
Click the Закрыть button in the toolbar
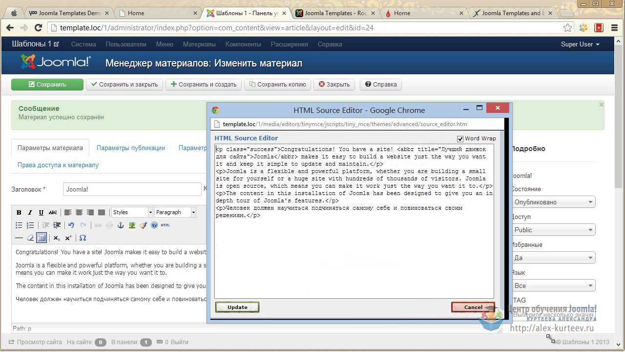[x=334, y=84]
